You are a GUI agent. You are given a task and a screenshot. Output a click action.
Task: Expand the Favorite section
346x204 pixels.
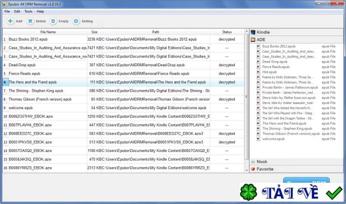(296, 169)
